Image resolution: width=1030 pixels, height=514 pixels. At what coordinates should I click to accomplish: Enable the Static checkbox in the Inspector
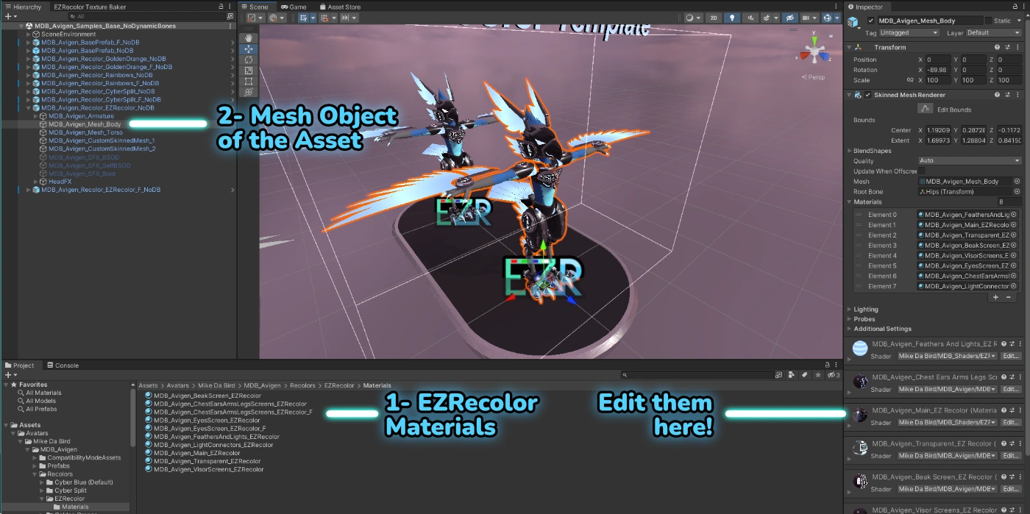[989, 21]
